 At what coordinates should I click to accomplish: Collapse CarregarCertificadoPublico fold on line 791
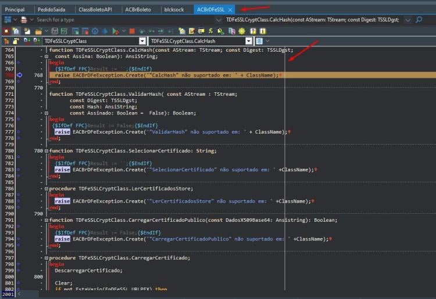coord(47,220)
